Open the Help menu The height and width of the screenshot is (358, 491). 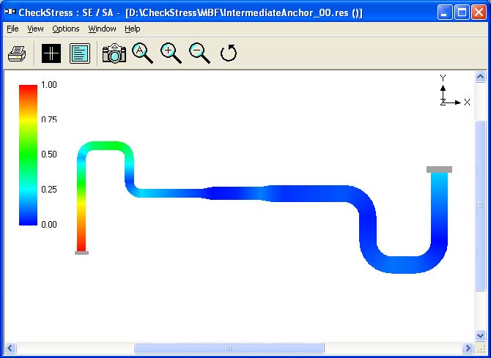point(133,29)
